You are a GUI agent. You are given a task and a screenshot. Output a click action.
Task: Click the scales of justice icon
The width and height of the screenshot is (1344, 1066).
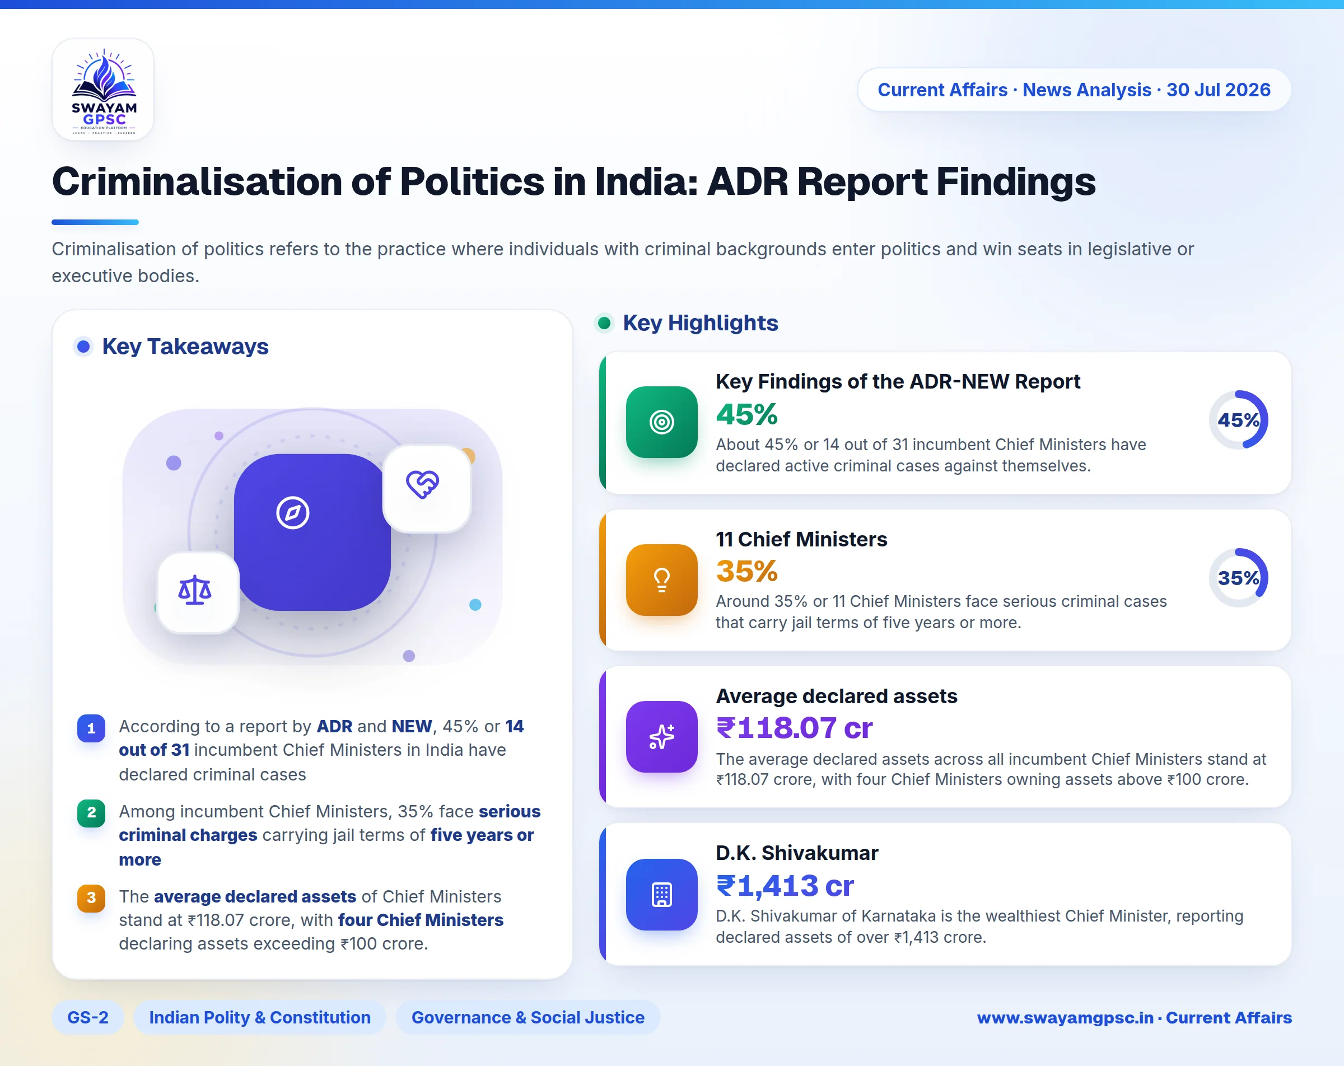195,590
